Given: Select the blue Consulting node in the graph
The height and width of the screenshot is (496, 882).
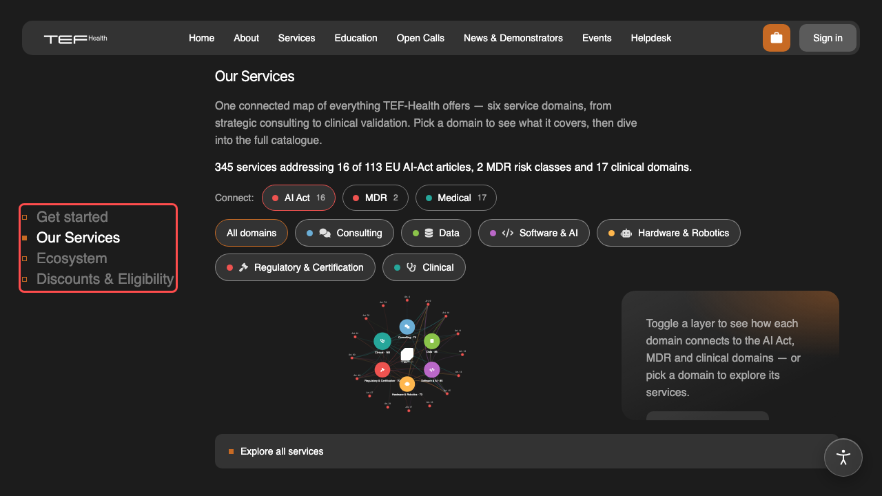Looking at the screenshot, I should (x=407, y=327).
